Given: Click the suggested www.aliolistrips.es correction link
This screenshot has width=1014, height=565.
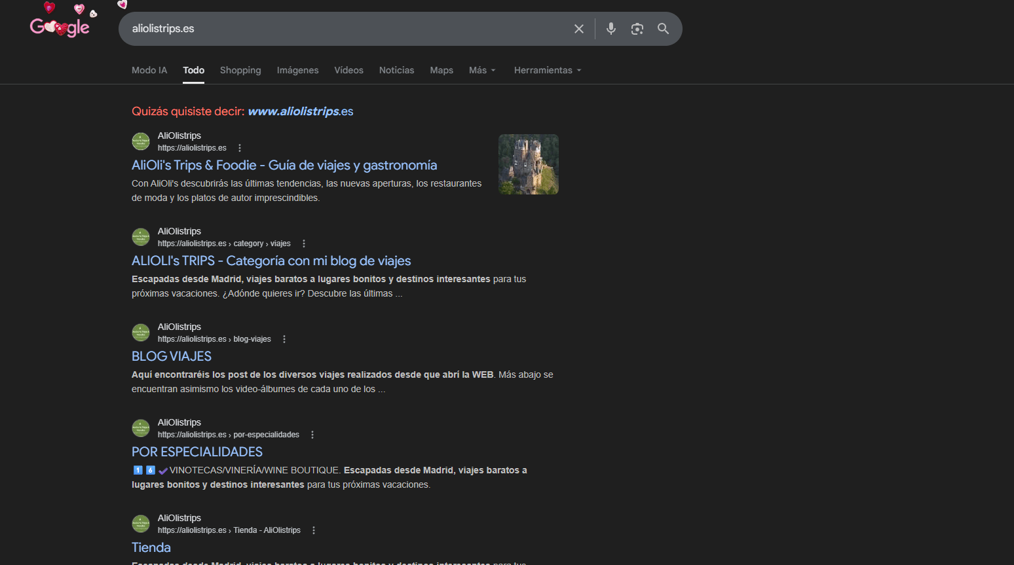Looking at the screenshot, I should tap(300, 111).
